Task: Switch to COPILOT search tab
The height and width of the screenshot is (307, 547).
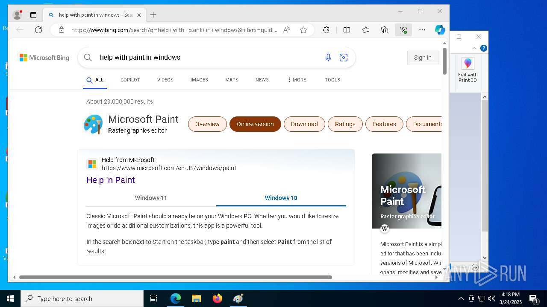Action: [130, 80]
